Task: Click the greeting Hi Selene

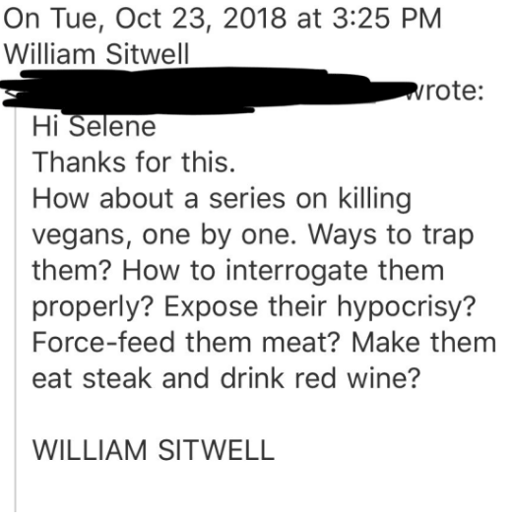Action: click(x=94, y=127)
